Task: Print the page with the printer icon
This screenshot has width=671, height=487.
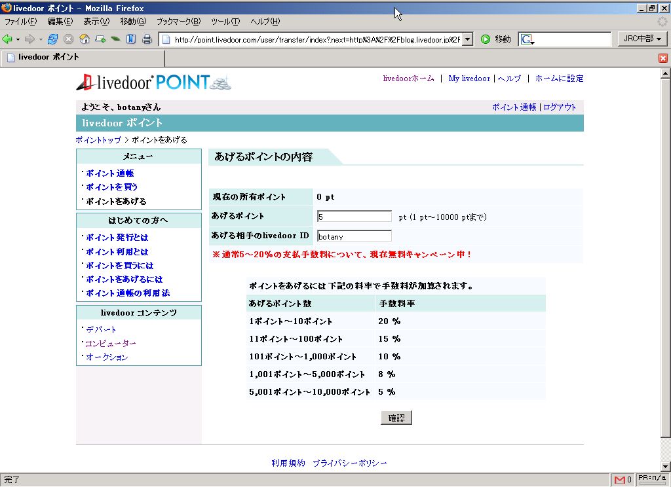Action: click(x=147, y=39)
